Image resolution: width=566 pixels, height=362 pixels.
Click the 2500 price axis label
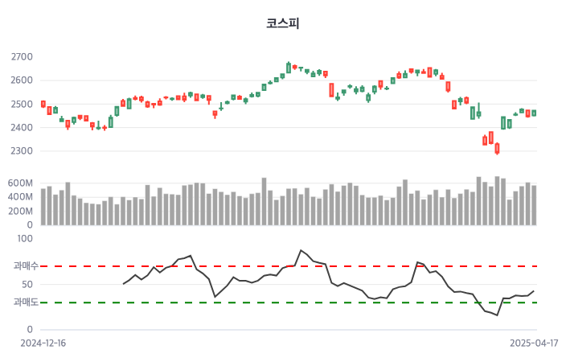[x=23, y=105]
